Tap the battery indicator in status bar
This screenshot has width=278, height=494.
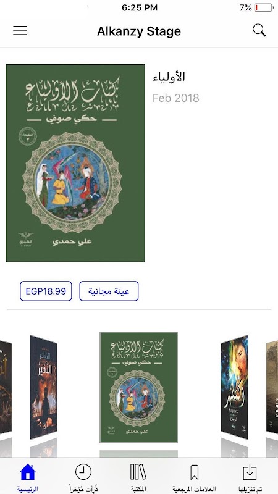click(264, 7)
